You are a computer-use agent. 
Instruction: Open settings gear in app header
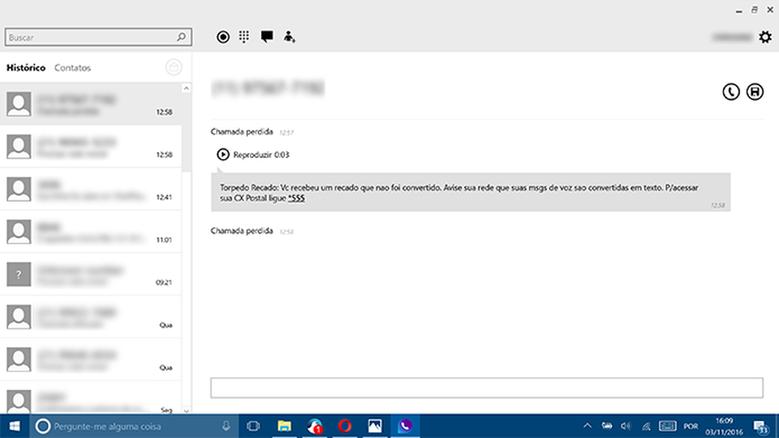765,36
